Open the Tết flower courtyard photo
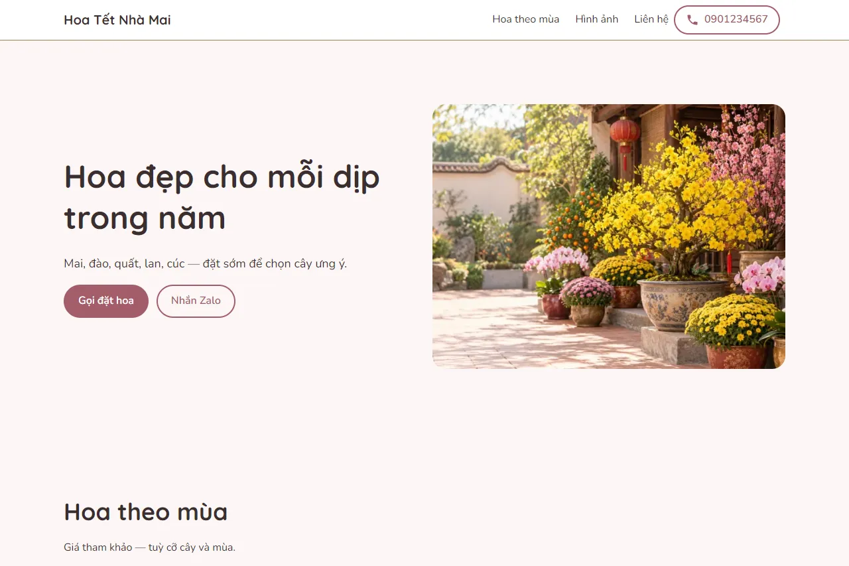This screenshot has height=566, width=849. [609, 236]
